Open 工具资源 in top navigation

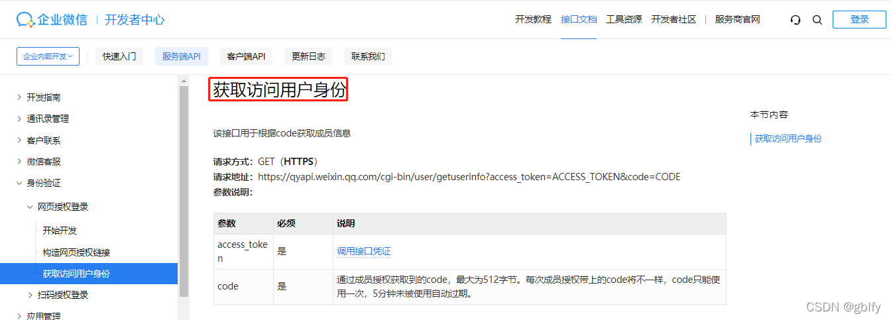pos(624,19)
